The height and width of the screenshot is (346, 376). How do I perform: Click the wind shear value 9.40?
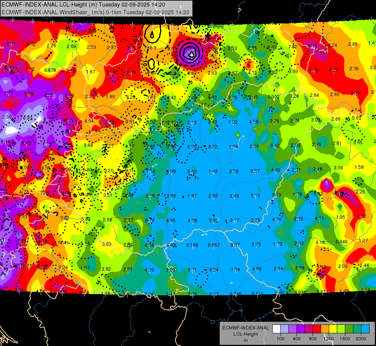click(26, 143)
